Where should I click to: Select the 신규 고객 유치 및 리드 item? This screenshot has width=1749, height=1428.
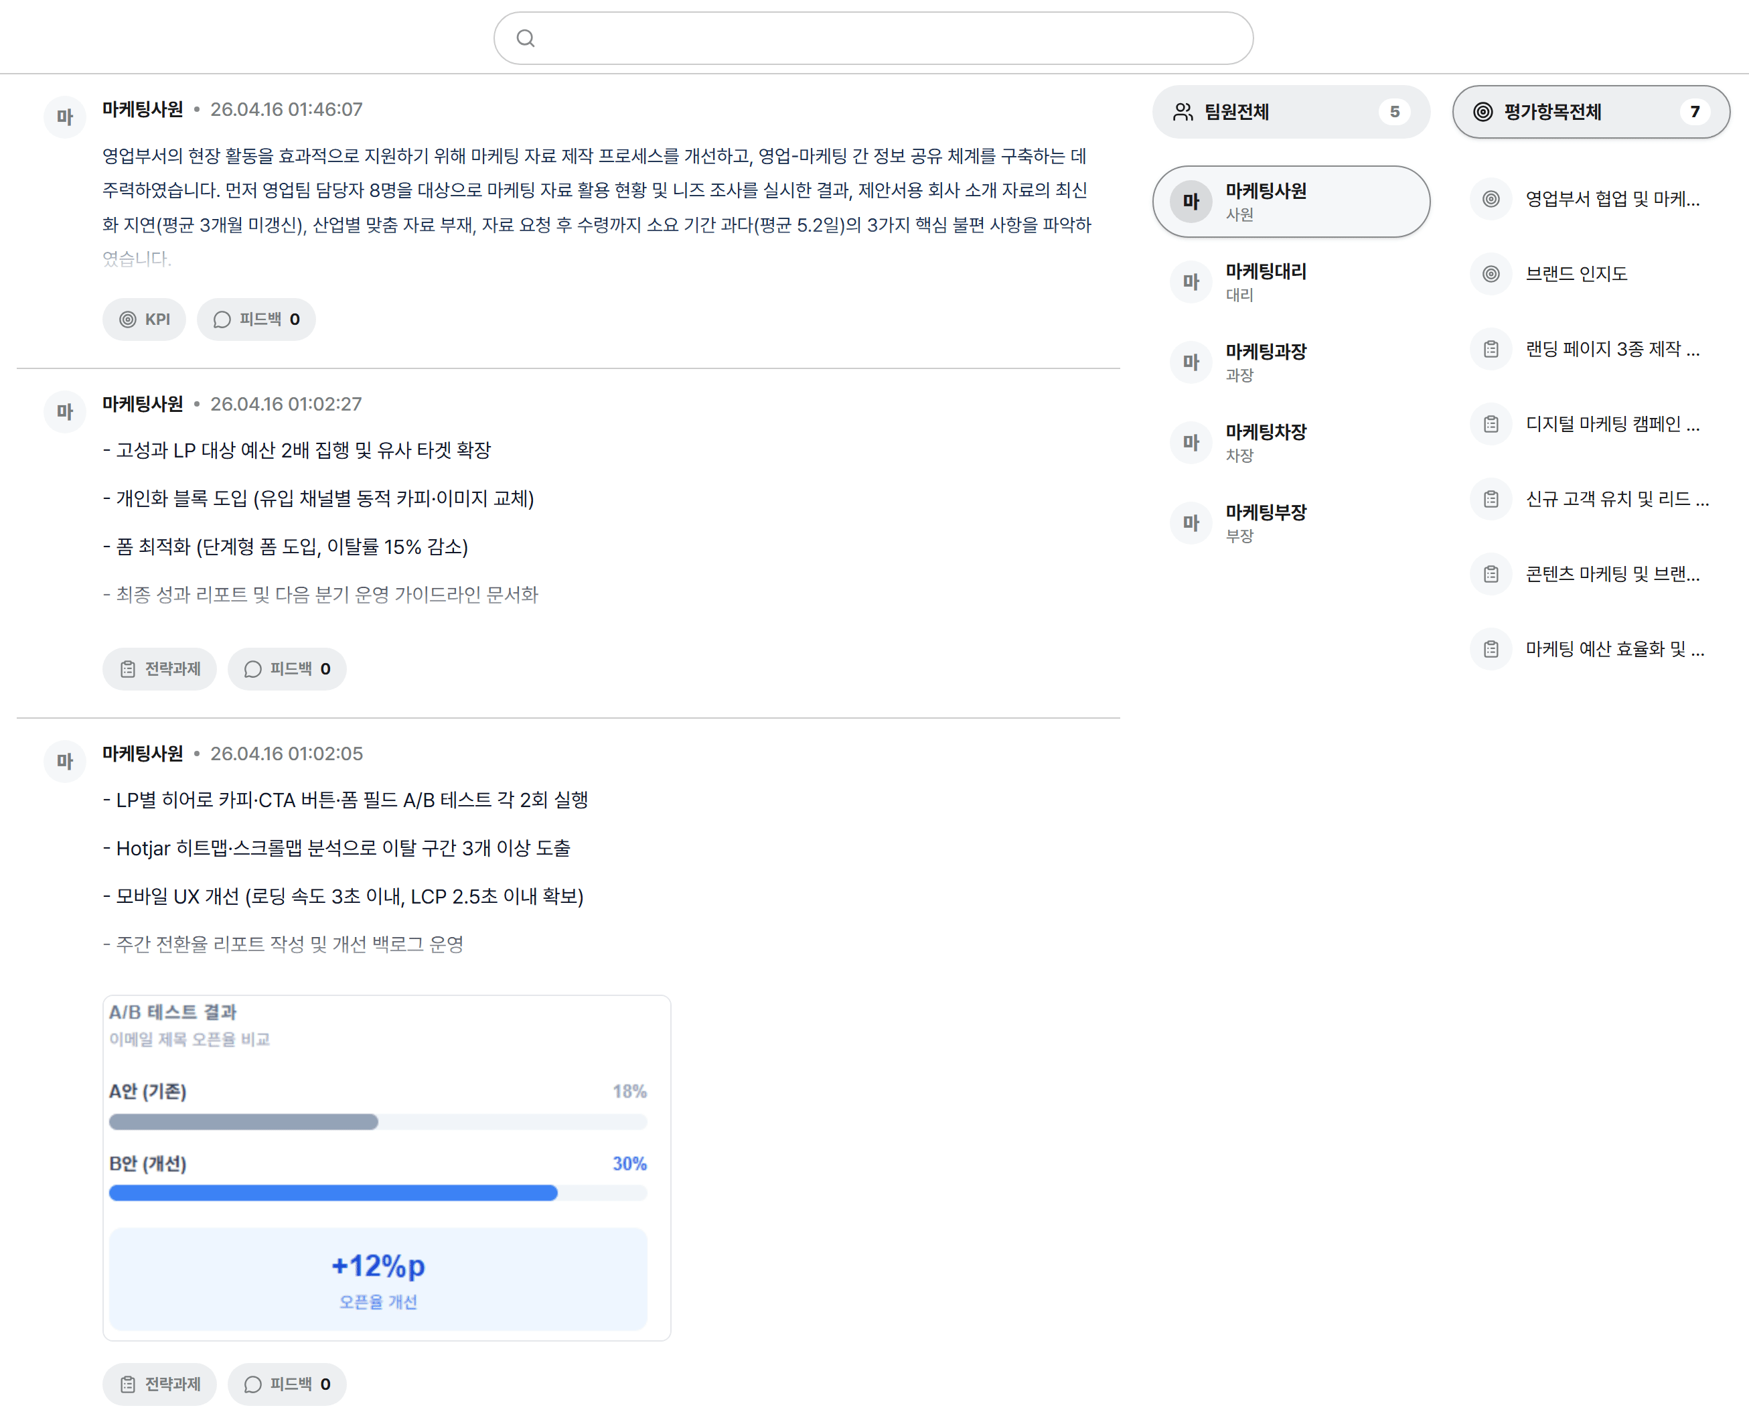1591,499
